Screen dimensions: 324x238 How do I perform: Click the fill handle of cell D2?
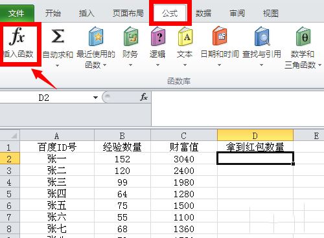293,164
